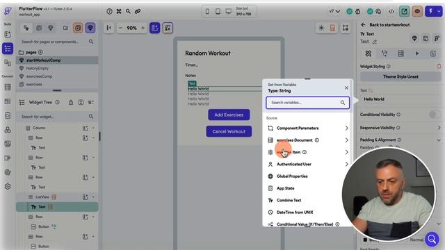Select the desktop device preview icon
This screenshot has width=445, height=250.
click(x=229, y=11)
